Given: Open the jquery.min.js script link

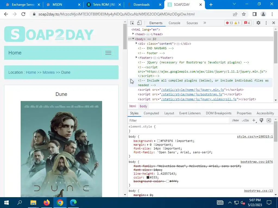Looking at the screenshot, I should pos(192,90).
